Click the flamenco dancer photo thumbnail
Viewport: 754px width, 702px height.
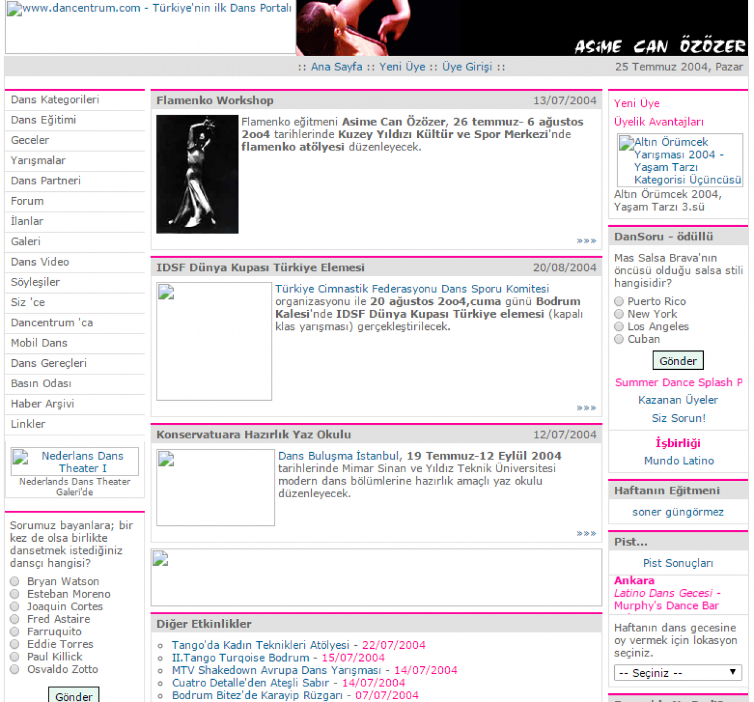pos(197,174)
